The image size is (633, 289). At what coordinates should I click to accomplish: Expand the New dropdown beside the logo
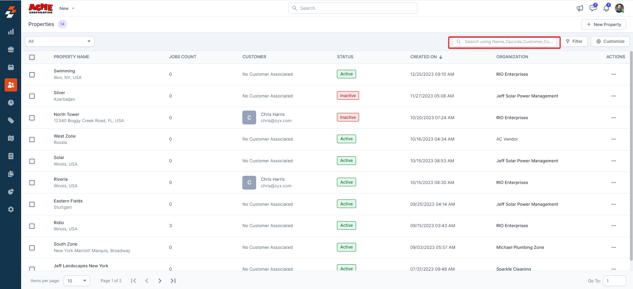click(67, 8)
